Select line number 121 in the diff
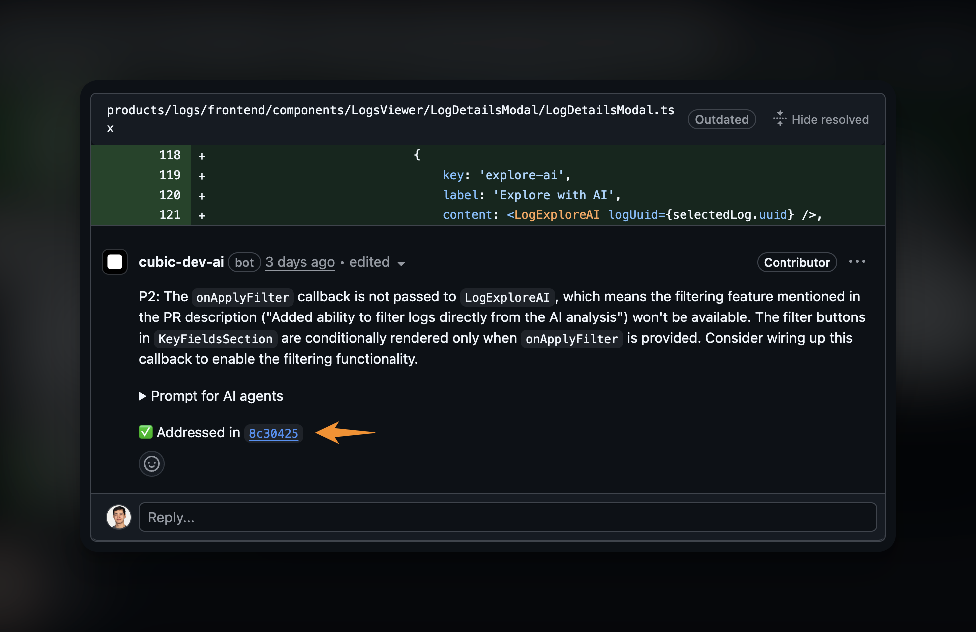This screenshot has width=976, height=632. click(x=170, y=214)
